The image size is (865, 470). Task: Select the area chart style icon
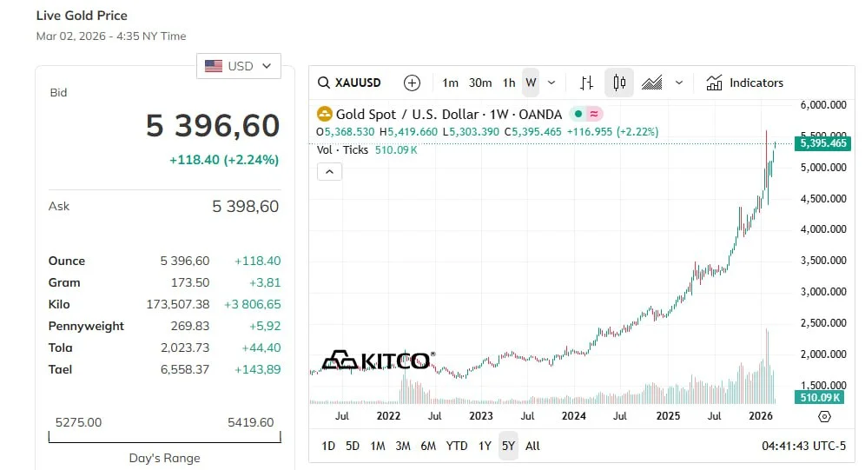click(x=652, y=83)
